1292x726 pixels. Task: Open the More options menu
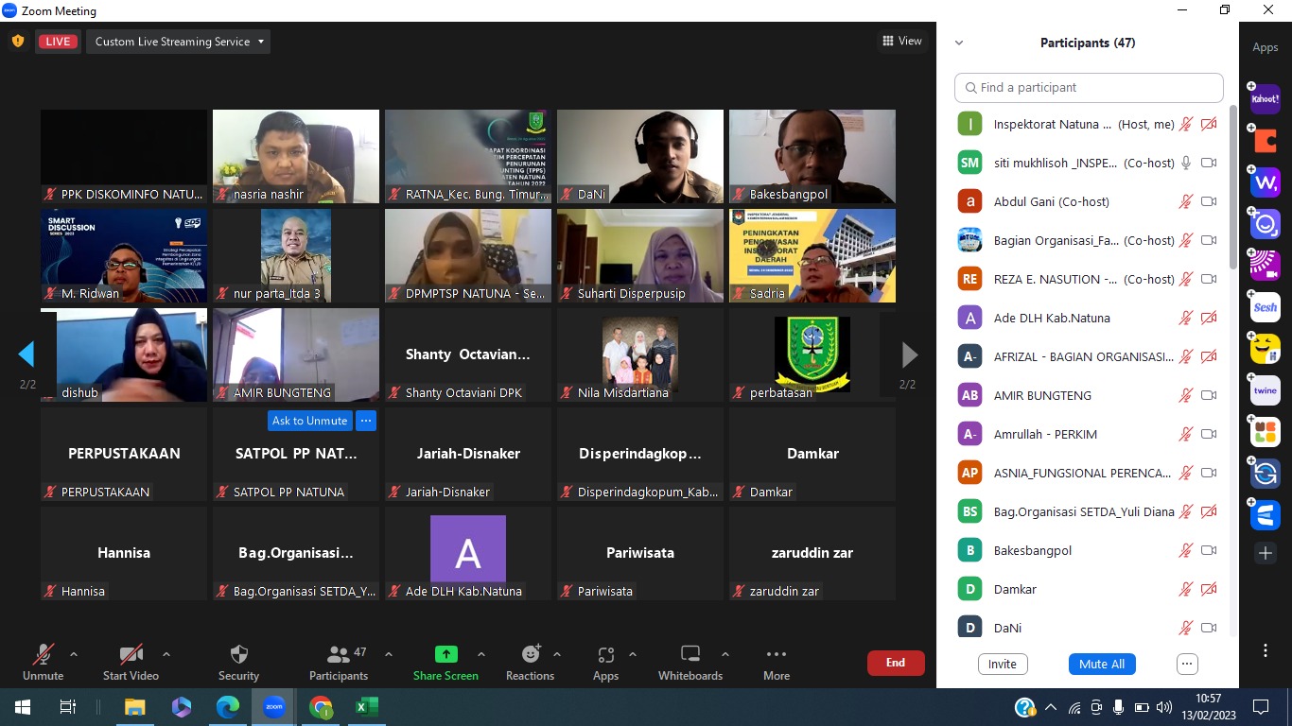pos(776,655)
